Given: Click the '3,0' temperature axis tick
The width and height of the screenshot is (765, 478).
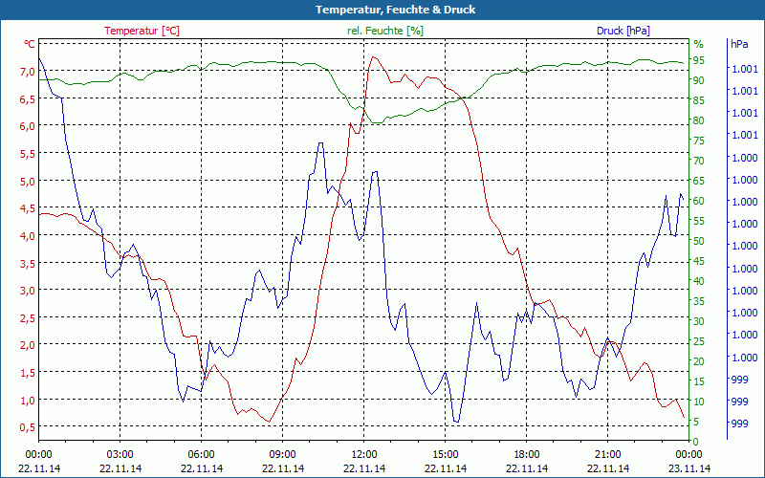Looking at the screenshot, I should point(28,291).
